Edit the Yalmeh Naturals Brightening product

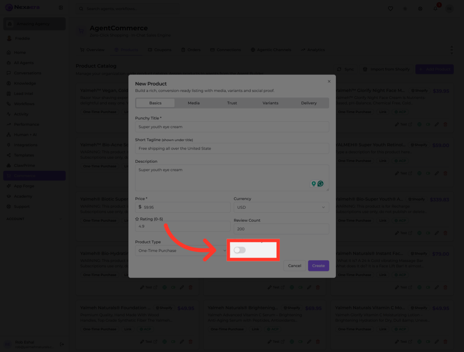pyautogui.click(x=309, y=342)
